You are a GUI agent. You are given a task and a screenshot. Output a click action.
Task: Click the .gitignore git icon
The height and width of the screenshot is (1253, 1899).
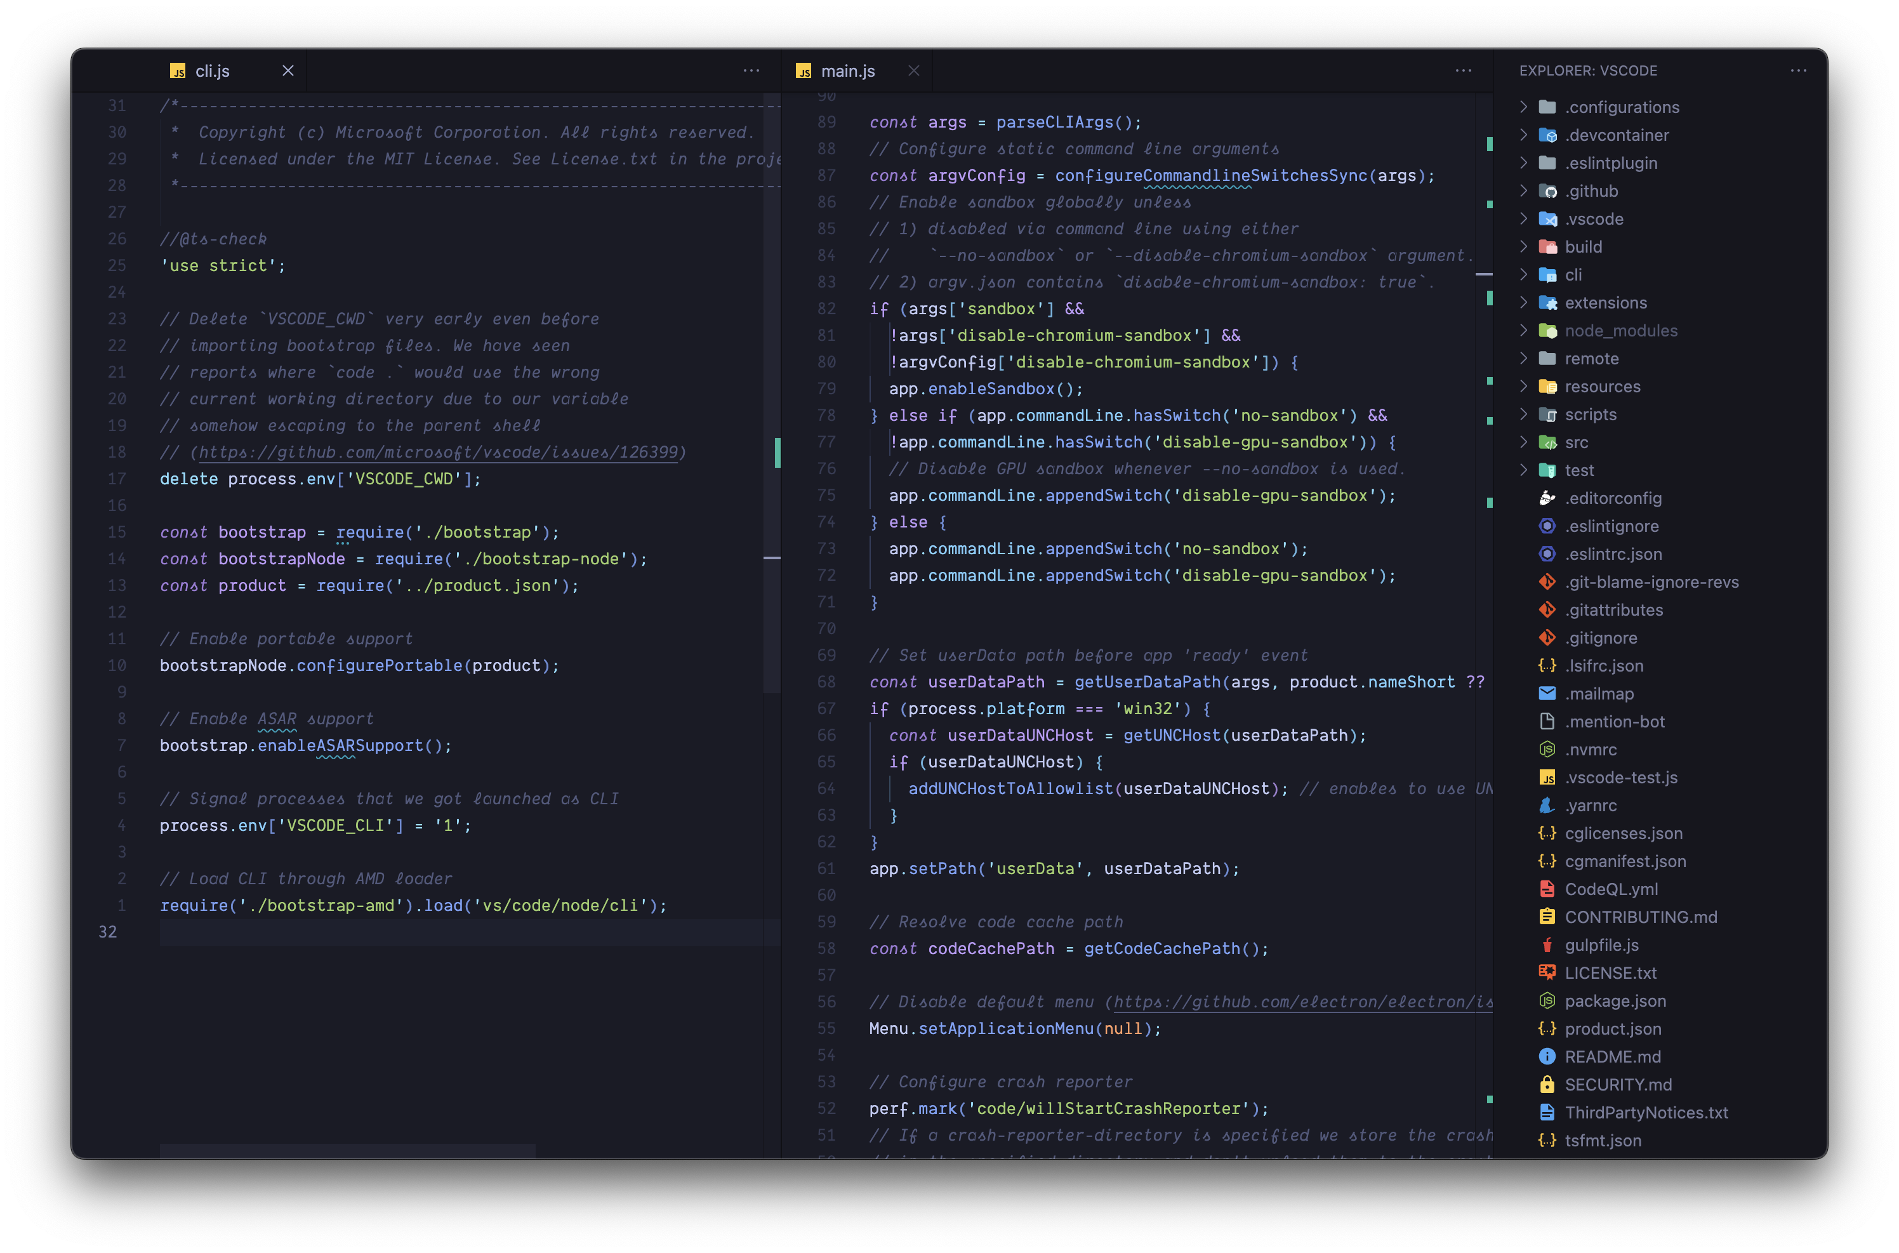click(x=1547, y=638)
